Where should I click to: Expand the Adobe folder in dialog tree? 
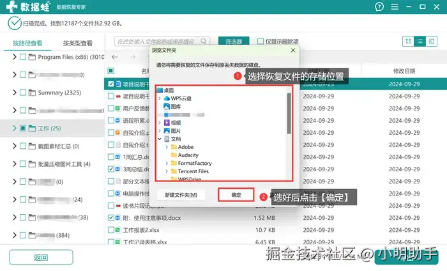click(167, 147)
